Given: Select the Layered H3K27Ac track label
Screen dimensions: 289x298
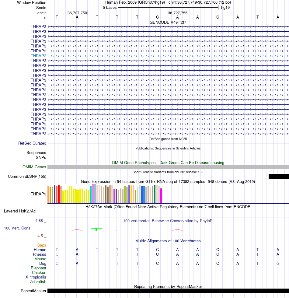Looking at the screenshot, I should 20,211.
